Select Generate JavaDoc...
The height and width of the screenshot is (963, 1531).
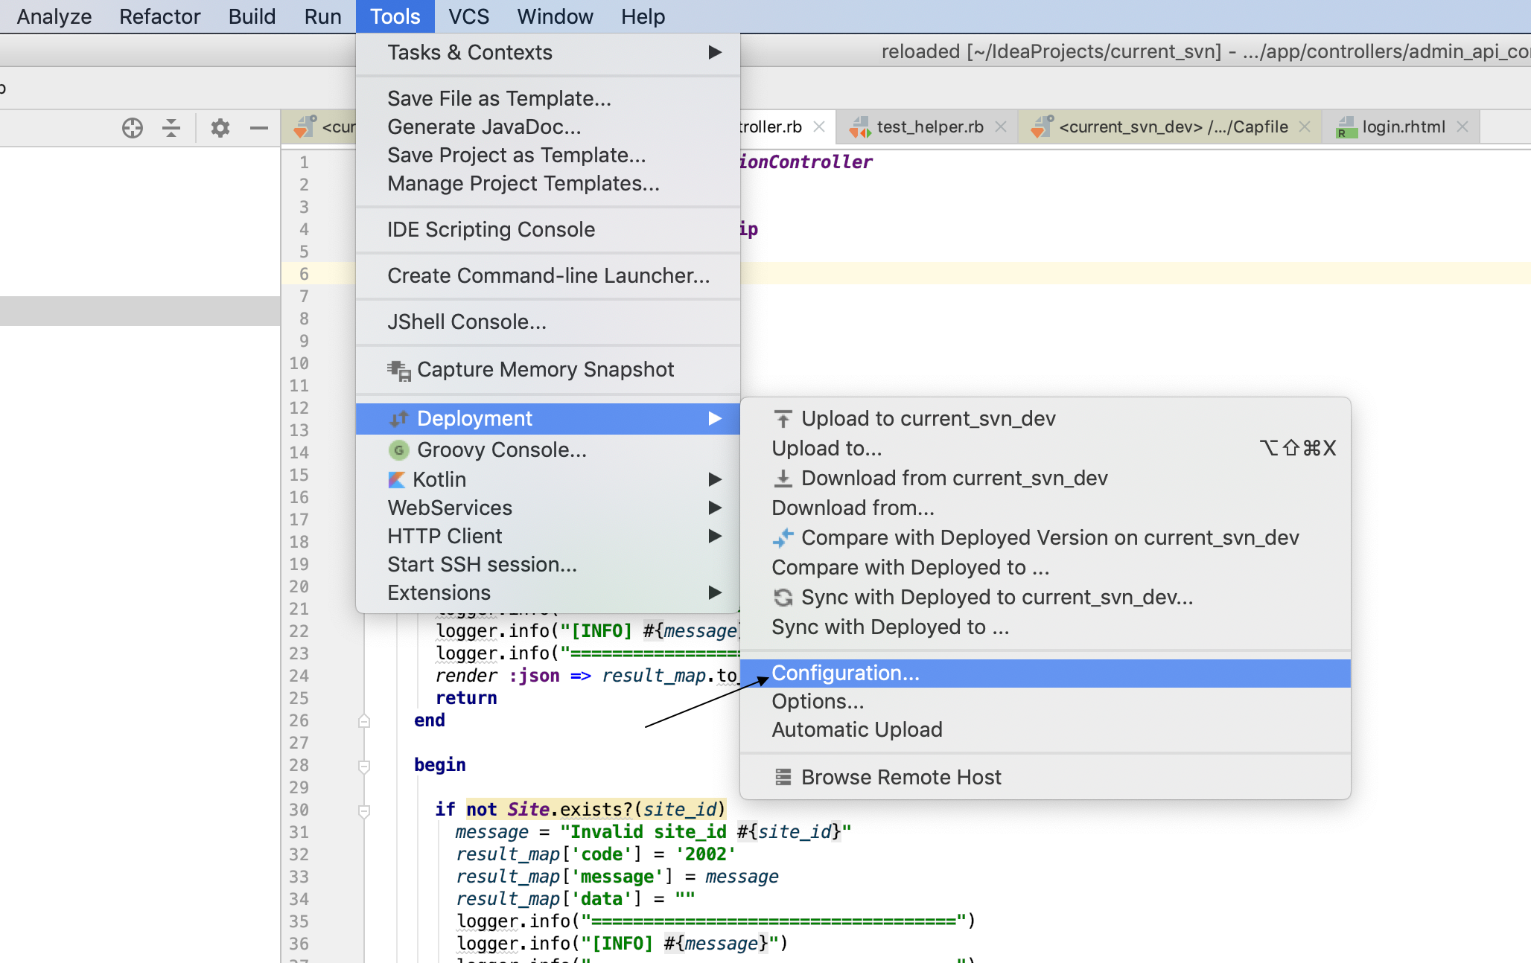548,127
